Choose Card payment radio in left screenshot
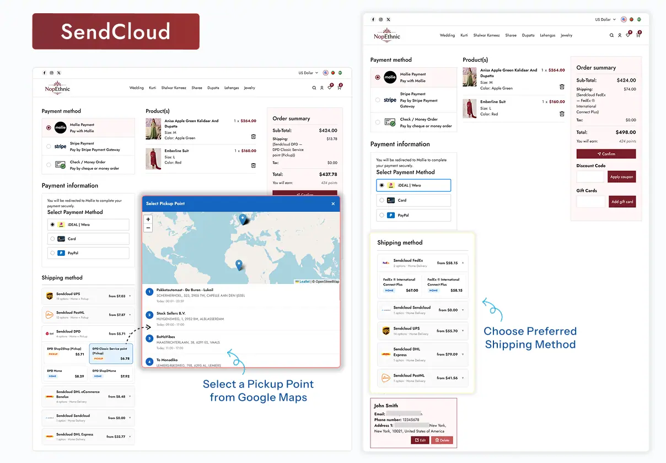 (x=53, y=239)
